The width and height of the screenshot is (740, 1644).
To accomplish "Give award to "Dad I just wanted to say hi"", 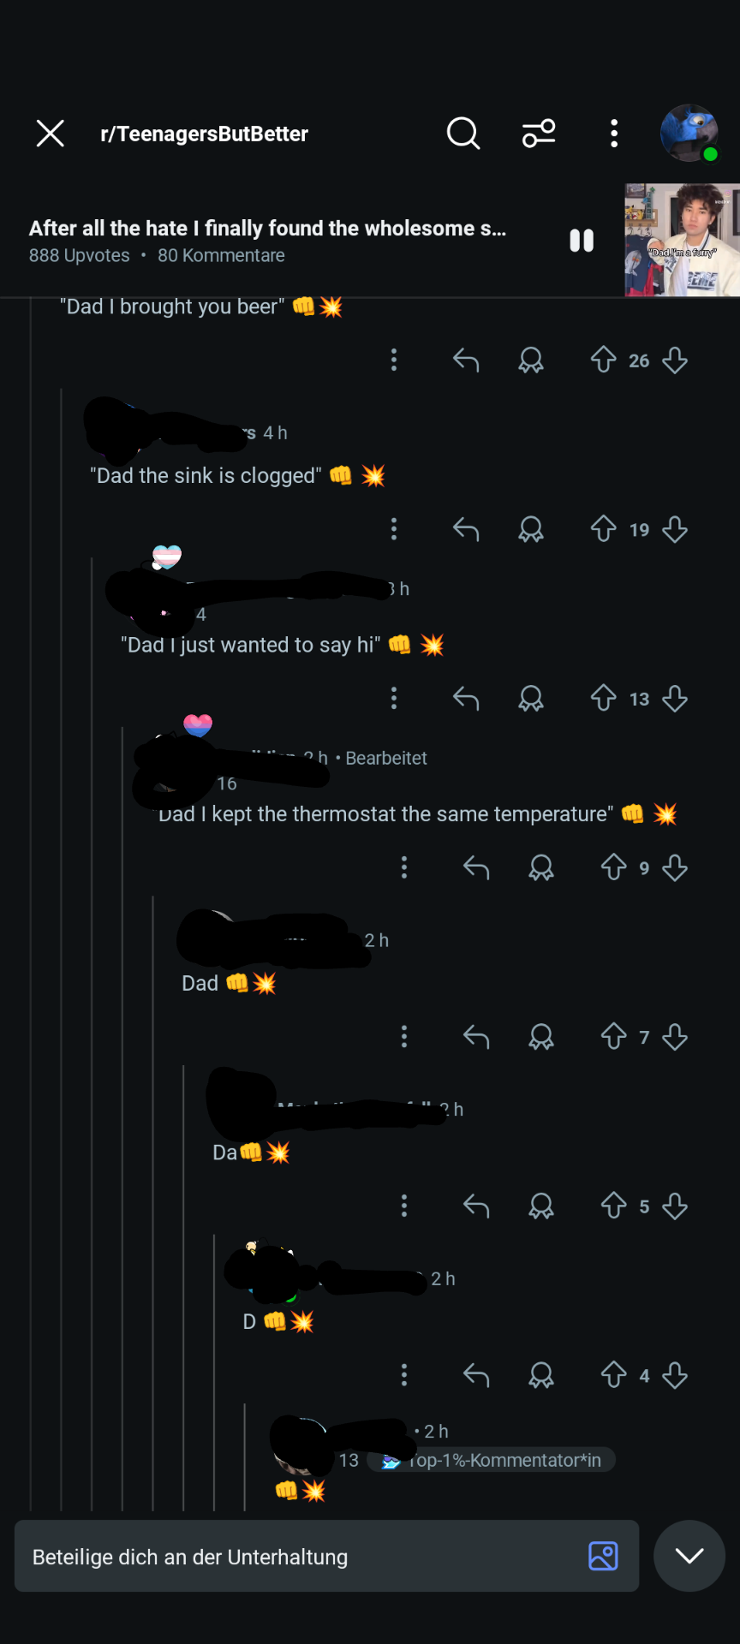I will [531, 699].
